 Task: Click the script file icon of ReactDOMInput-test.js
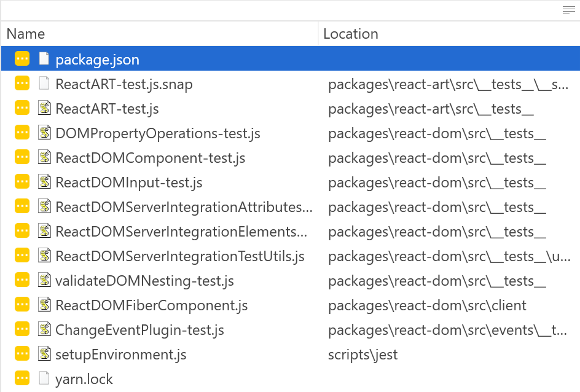[x=44, y=182]
